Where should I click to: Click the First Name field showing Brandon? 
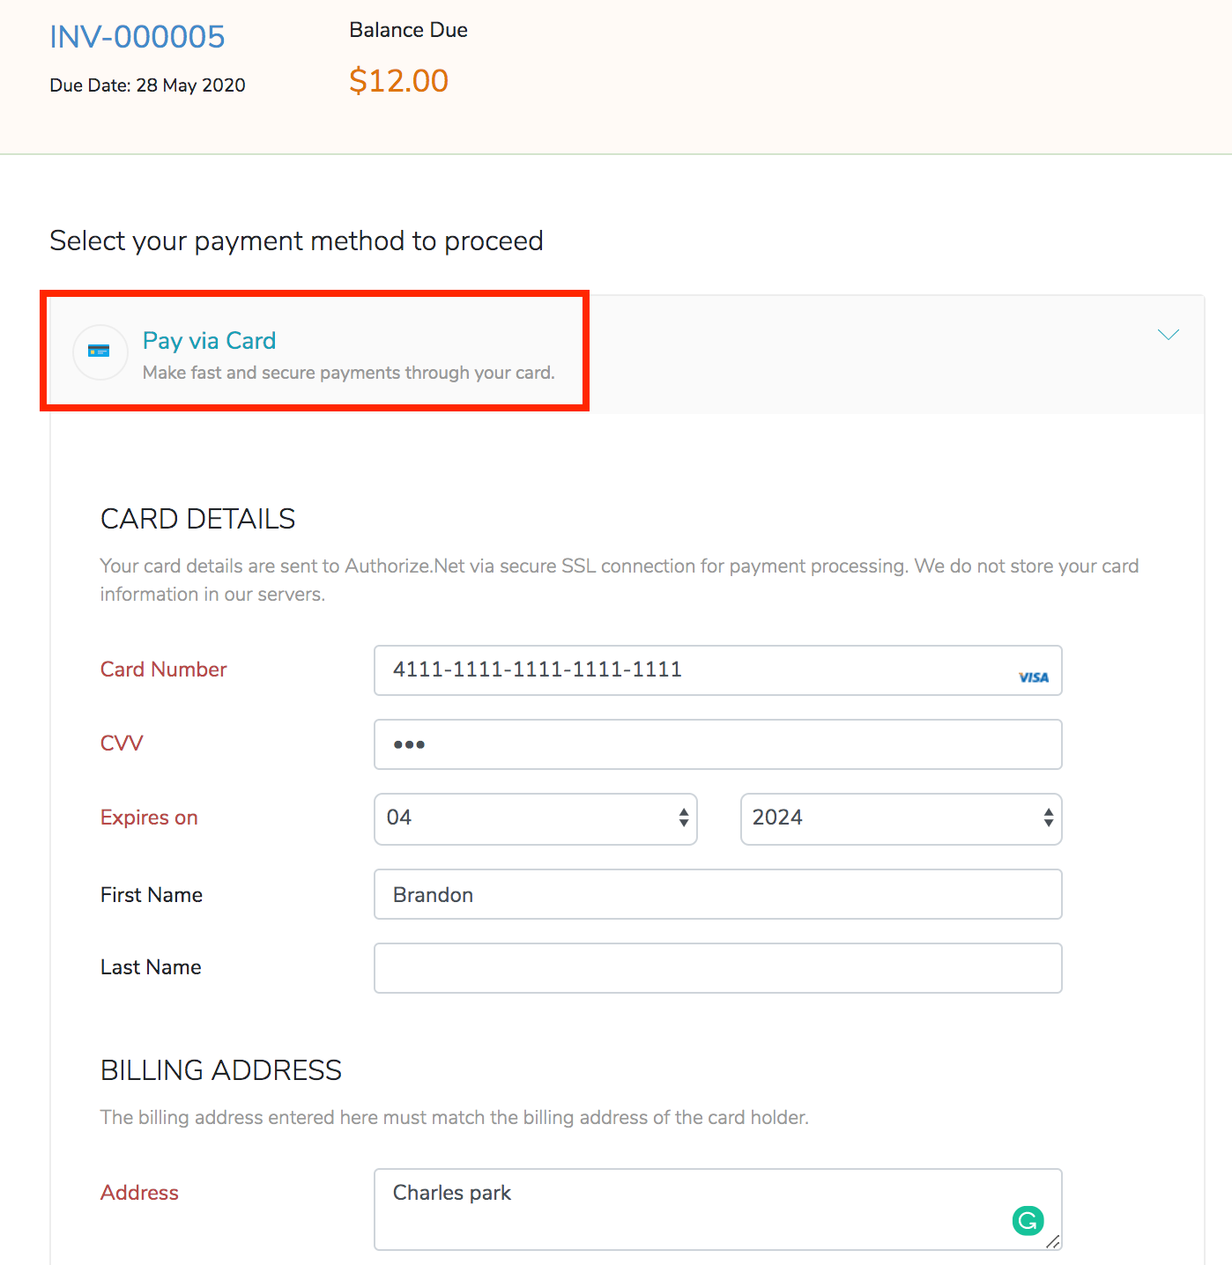(x=717, y=894)
